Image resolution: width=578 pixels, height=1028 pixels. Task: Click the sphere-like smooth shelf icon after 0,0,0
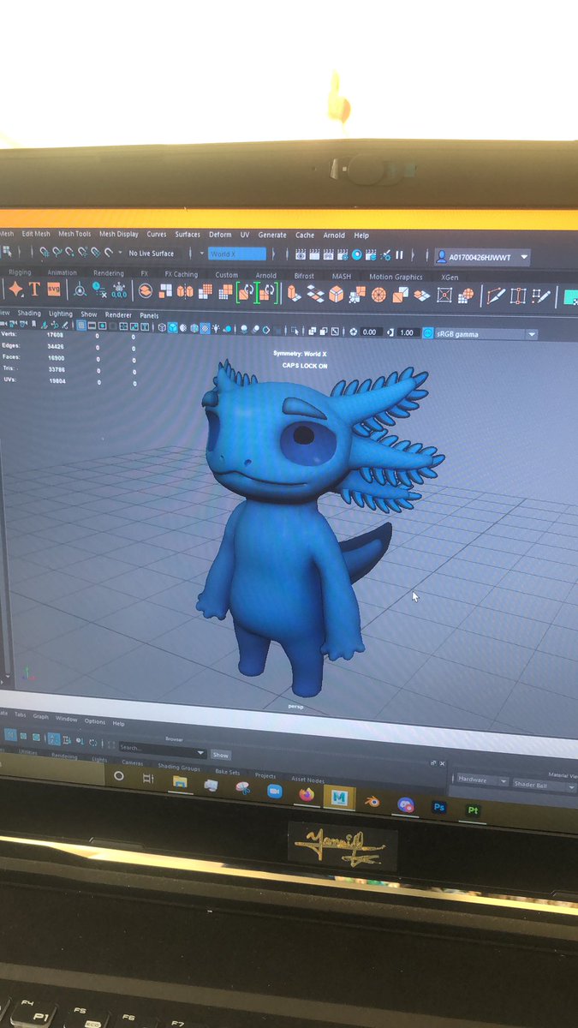(x=145, y=290)
